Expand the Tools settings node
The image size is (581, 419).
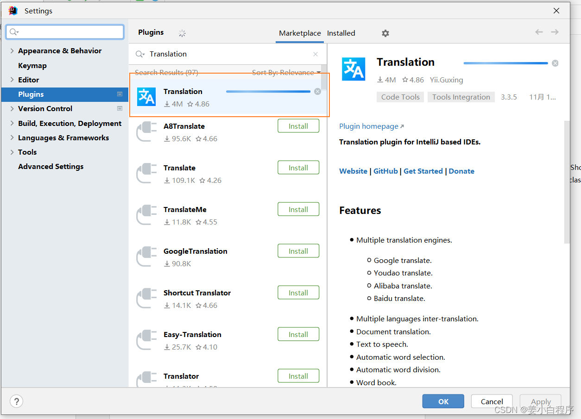click(x=12, y=152)
